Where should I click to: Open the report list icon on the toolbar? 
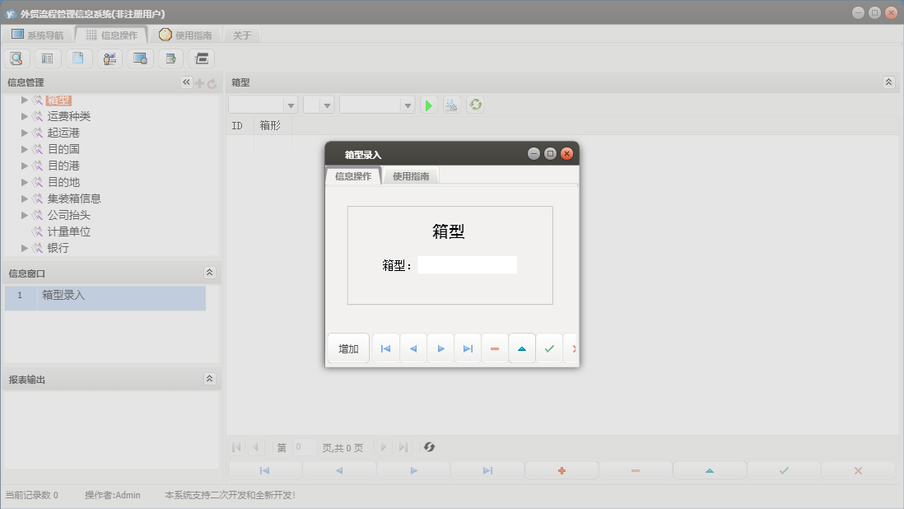47,58
